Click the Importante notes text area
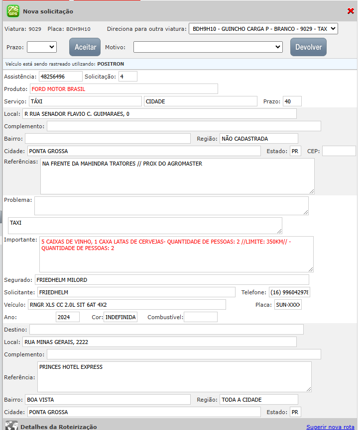Viewport: 361px width, 430px height. pos(176,254)
